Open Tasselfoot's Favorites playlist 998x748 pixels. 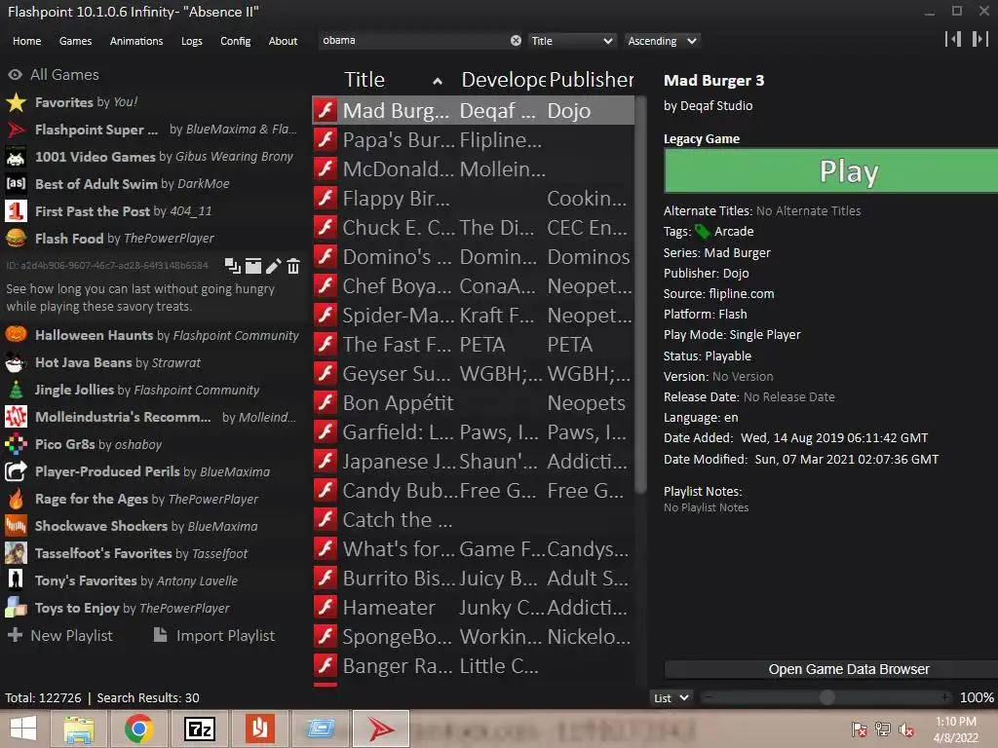153,553
